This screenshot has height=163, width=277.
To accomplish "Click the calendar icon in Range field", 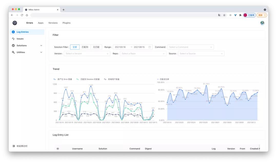I will tap(150, 47).
